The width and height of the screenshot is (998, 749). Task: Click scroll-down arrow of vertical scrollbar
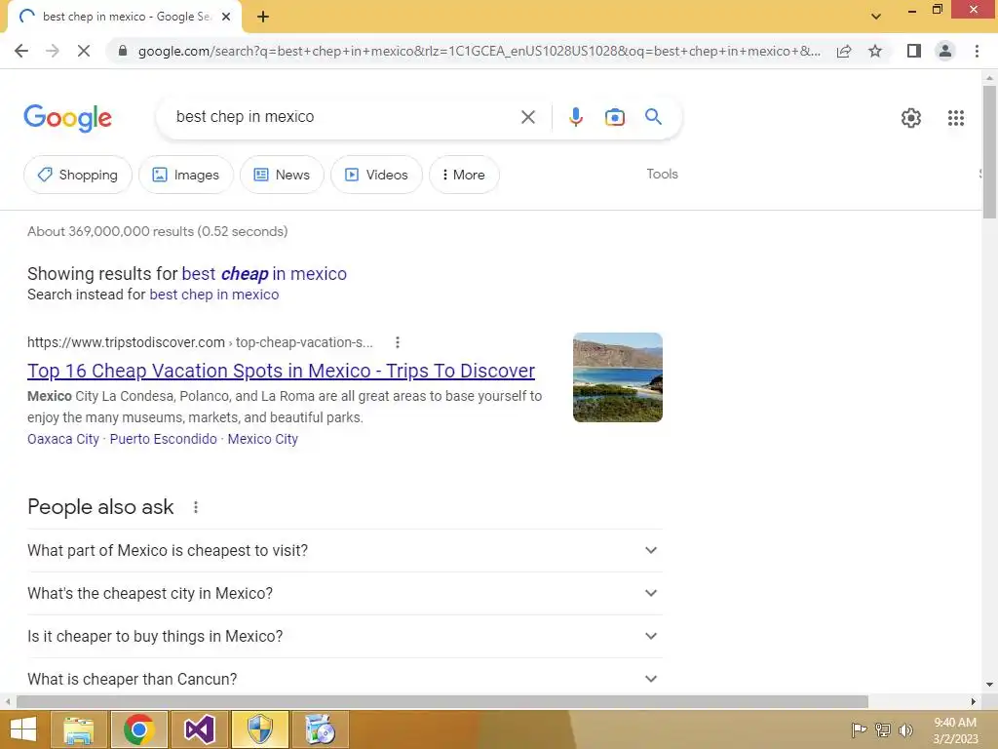coord(989,685)
